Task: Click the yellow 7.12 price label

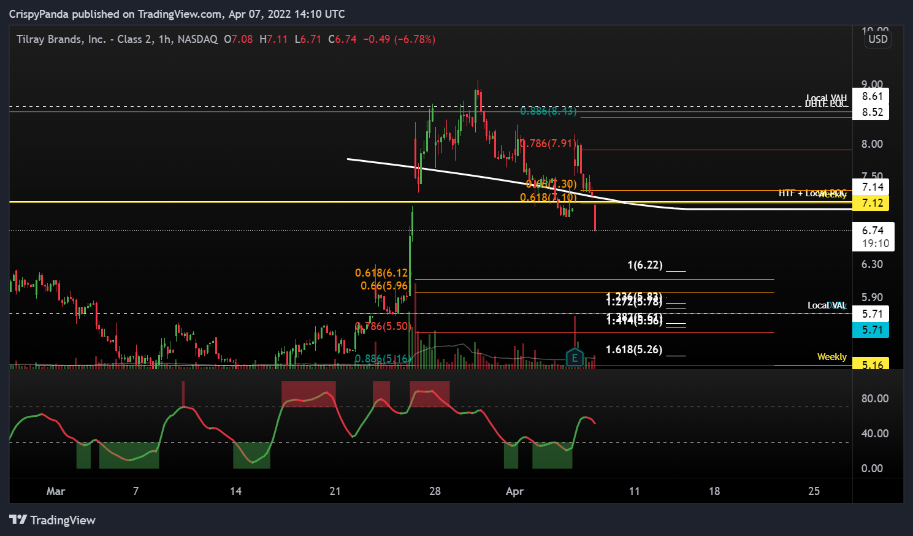Action: click(x=872, y=203)
